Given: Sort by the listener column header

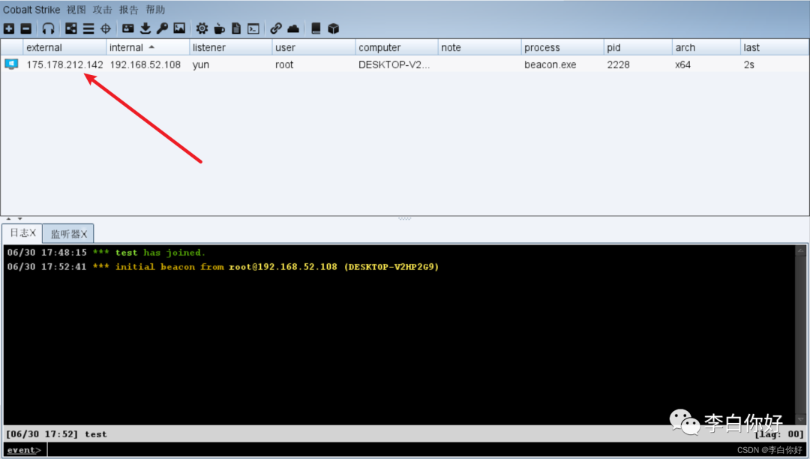Looking at the screenshot, I should point(230,47).
